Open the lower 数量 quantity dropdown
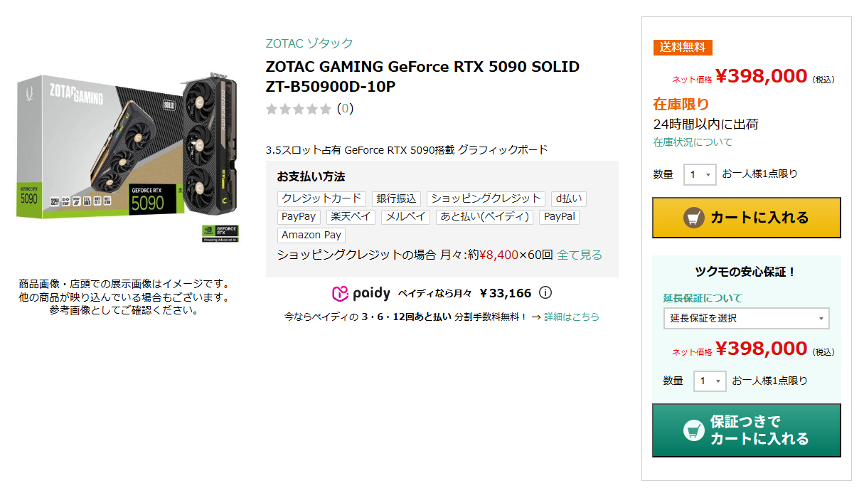 coord(710,381)
